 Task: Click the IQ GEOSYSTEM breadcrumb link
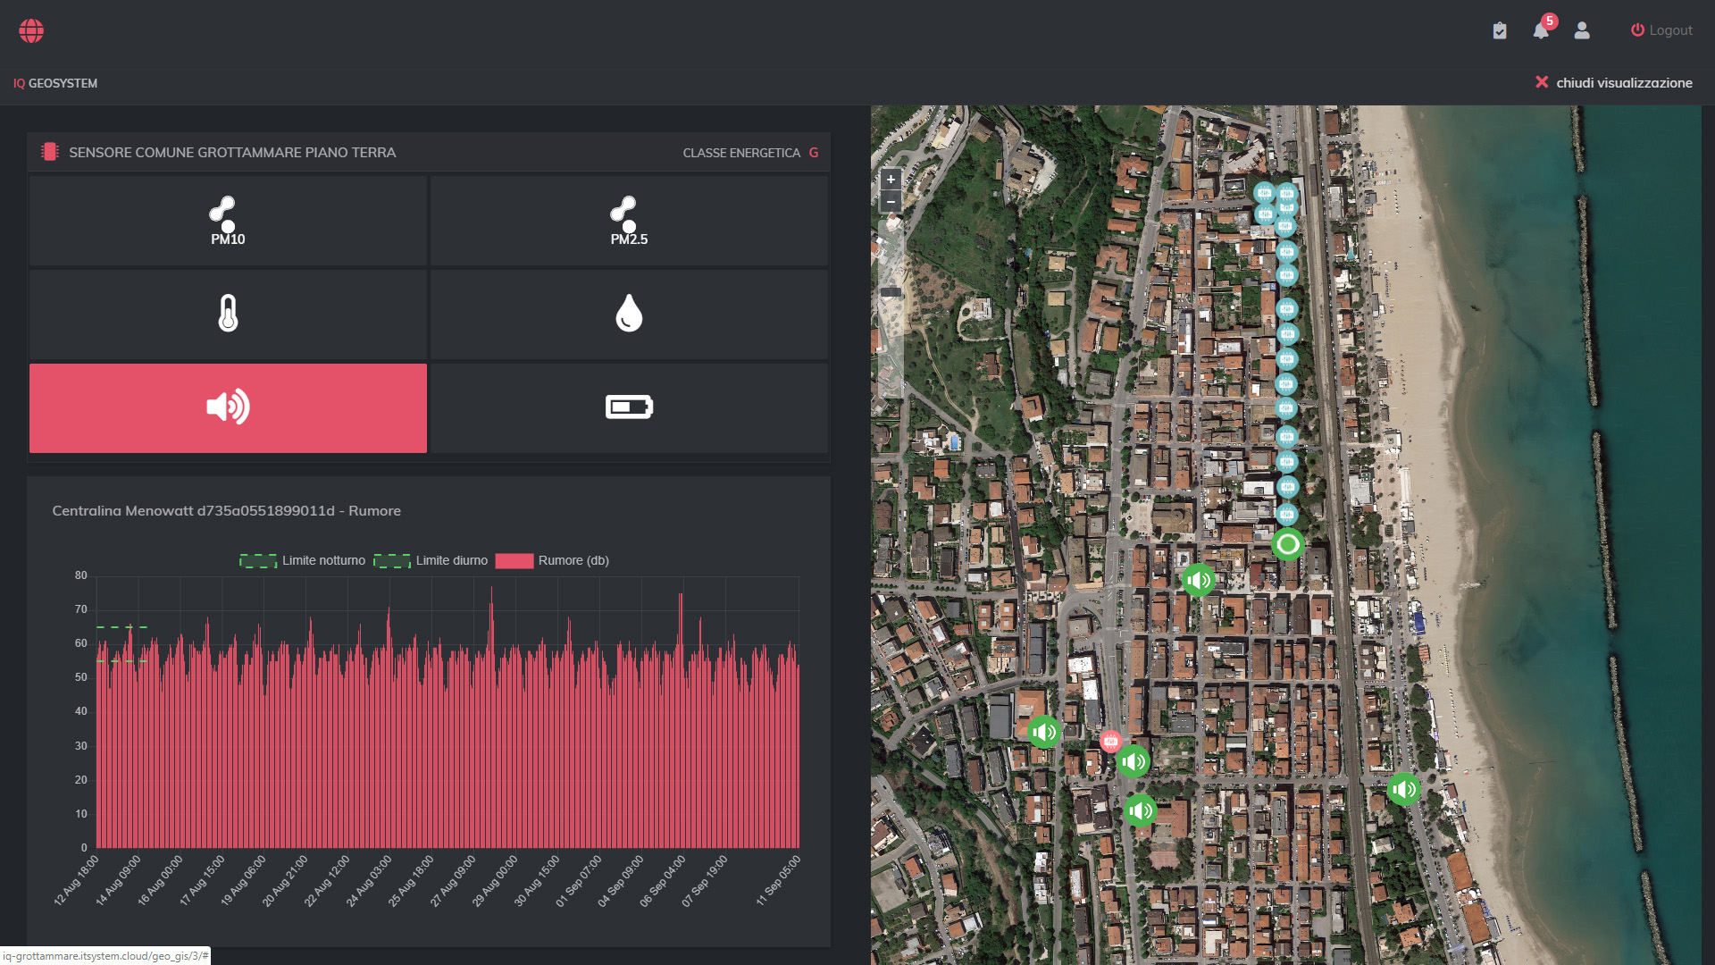pos(55,83)
